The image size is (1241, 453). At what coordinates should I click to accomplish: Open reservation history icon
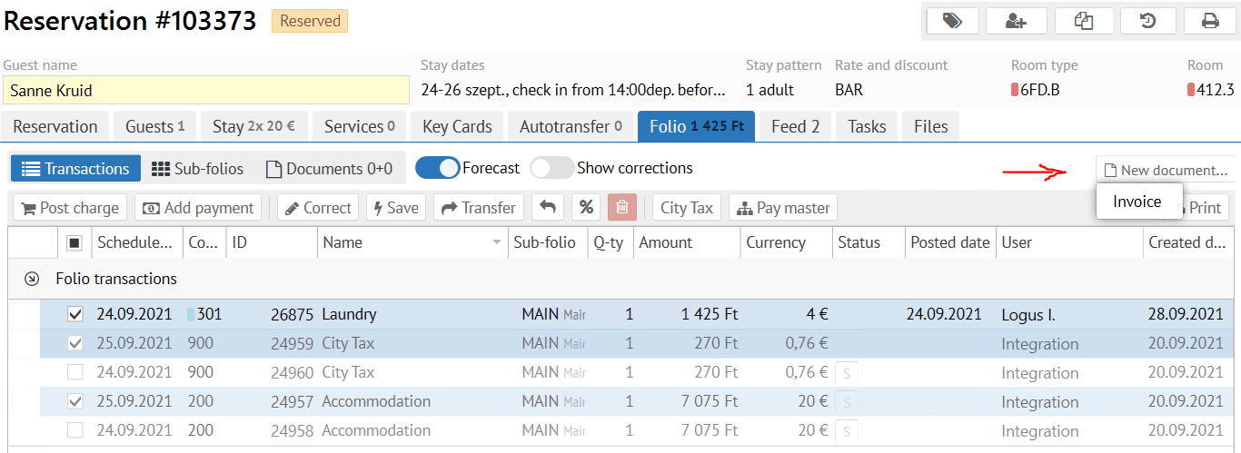click(1147, 21)
